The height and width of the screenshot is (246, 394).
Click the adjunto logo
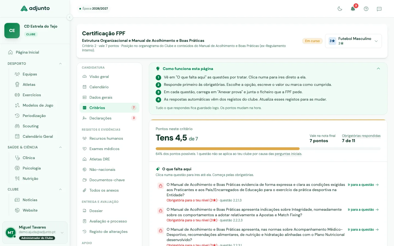pyautogui.click(x=35, y=8)
